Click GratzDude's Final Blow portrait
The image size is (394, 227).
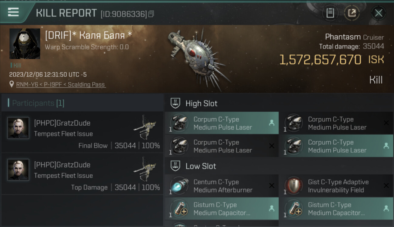click(18, 128)
